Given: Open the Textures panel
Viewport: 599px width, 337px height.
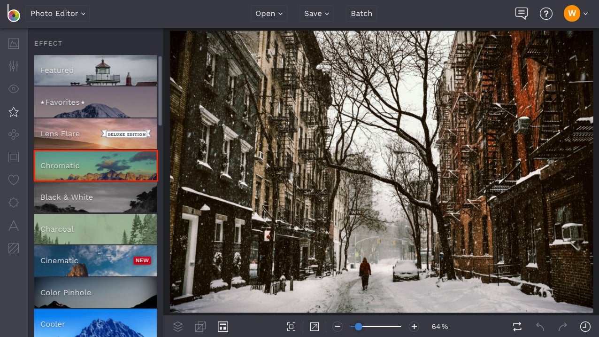Looking at the screenshot, I should click(x=13, y=248).
